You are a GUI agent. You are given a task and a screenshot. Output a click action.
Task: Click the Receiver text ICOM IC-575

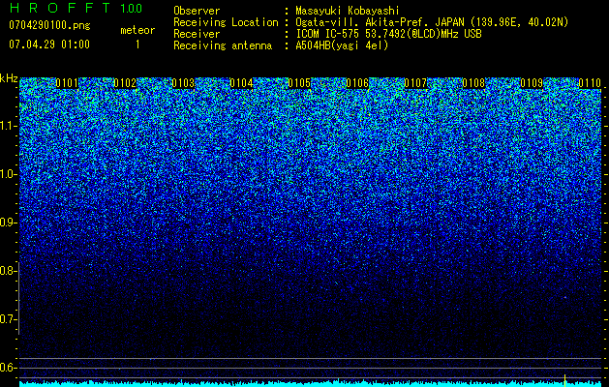pos(327,34)
